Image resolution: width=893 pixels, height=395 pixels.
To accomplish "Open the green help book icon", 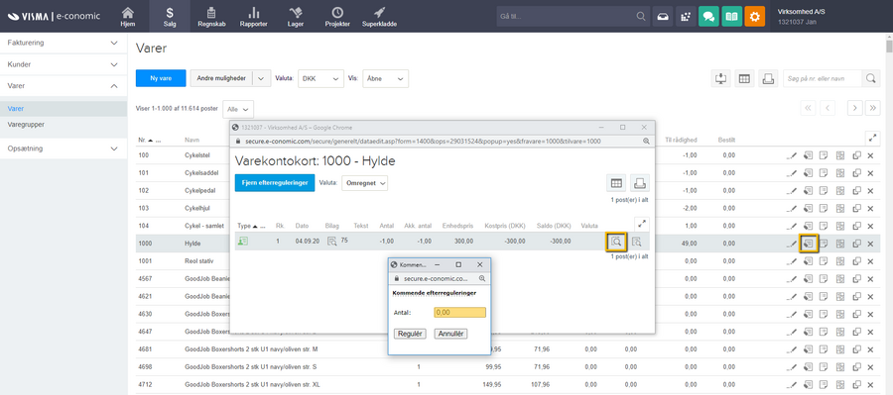I will pyautogui.click(x=731, y=17).
